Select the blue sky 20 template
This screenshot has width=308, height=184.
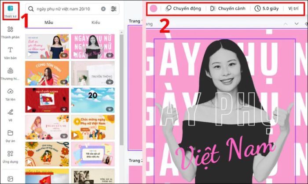[x=93, y=100]
